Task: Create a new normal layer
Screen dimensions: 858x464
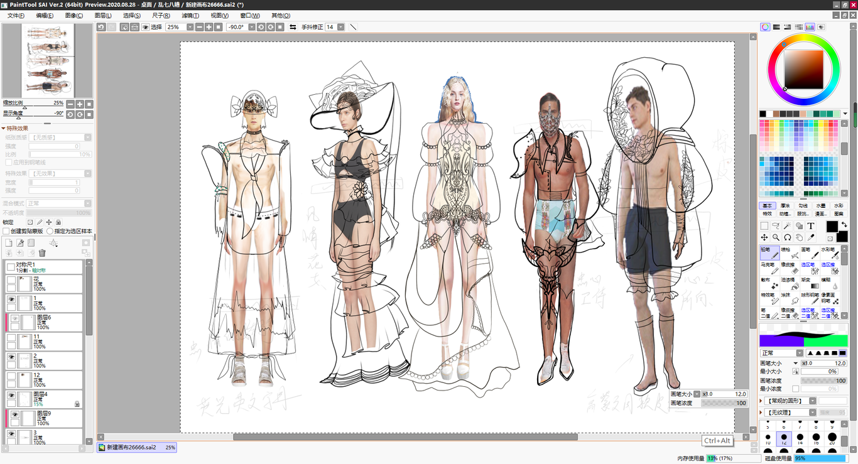Action: [9, 243]
